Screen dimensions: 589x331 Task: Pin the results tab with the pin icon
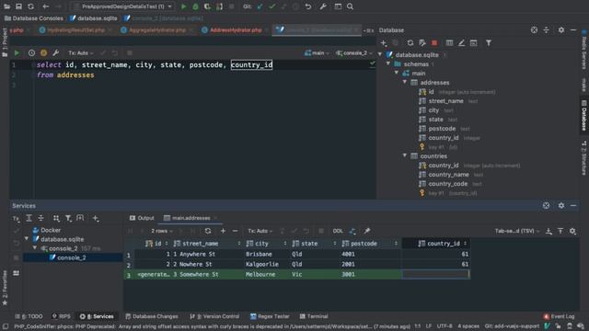367,231
